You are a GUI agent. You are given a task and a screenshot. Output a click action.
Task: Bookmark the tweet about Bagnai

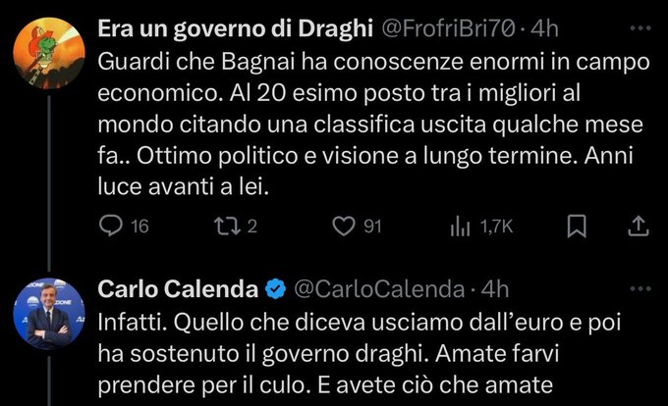point(579,227)
